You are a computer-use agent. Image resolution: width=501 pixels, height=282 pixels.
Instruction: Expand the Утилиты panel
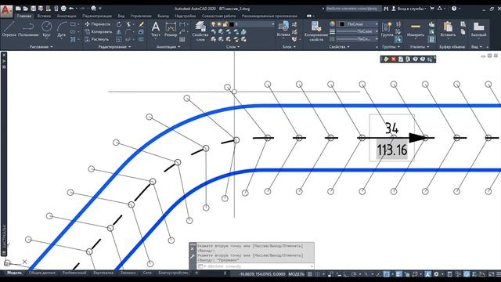tap(420, 47)
